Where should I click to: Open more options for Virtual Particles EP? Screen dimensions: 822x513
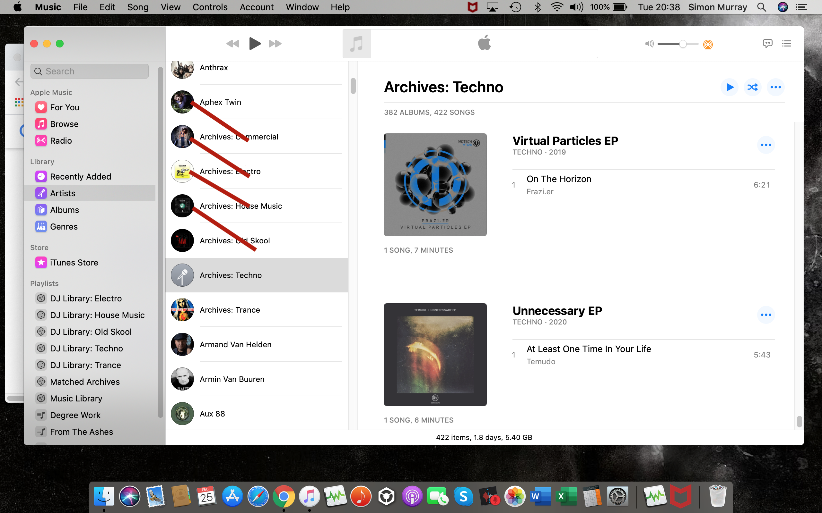765,145
